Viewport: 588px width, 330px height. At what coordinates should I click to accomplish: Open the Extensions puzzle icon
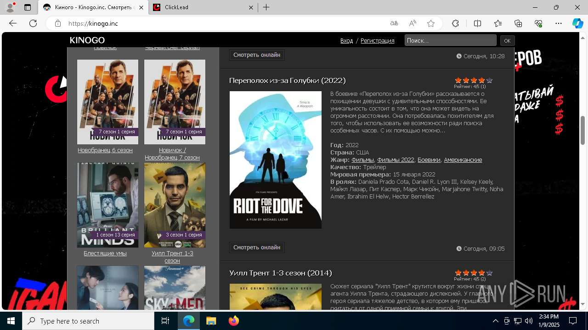click(455, 23)
